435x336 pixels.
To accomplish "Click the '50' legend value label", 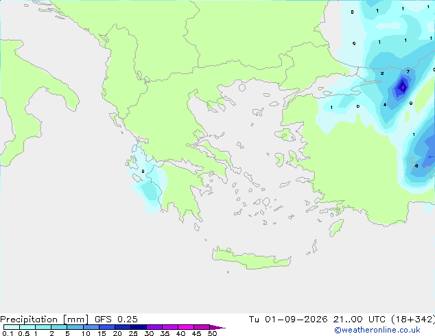I will [x=212, y=333].
